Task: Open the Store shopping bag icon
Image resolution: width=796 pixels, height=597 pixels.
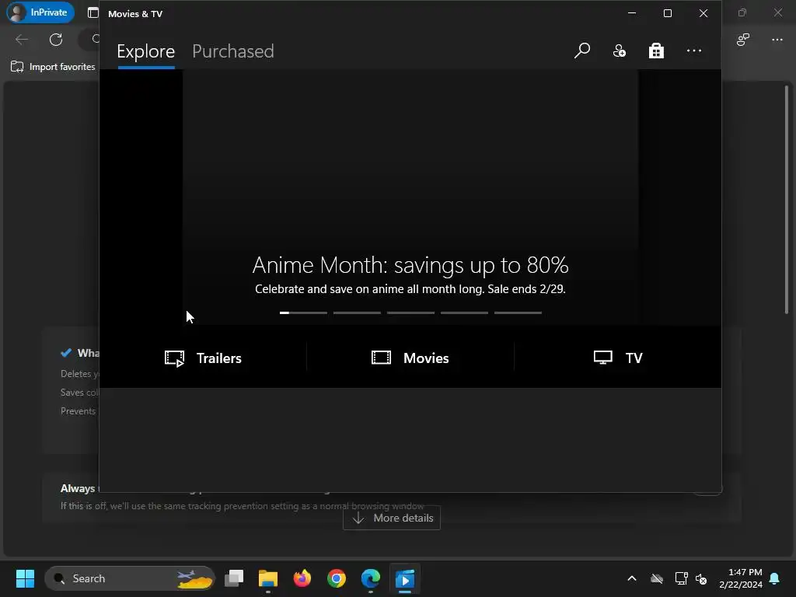Action: point(656,51)
